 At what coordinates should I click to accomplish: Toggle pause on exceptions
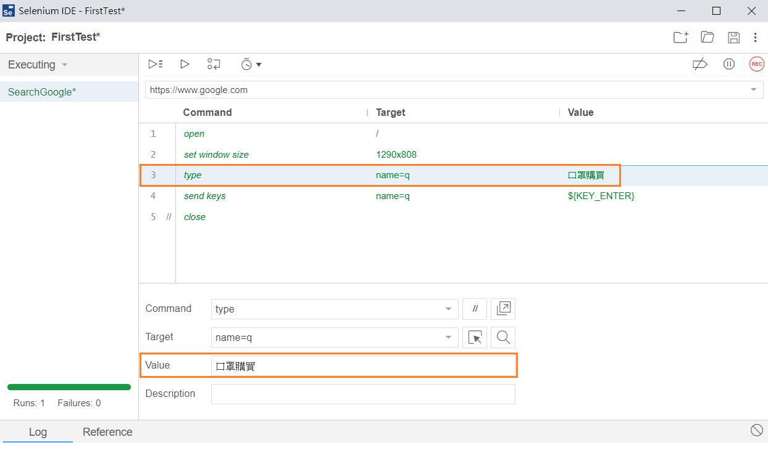tap(729, 64)
